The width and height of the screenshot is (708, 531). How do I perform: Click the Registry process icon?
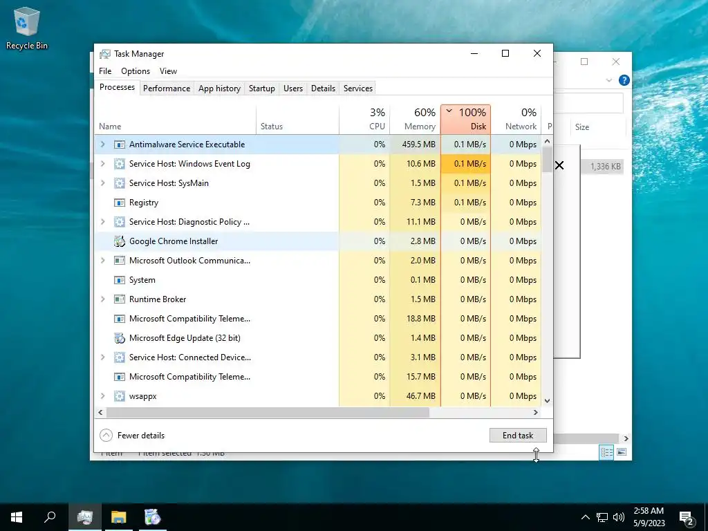(119, 203)
